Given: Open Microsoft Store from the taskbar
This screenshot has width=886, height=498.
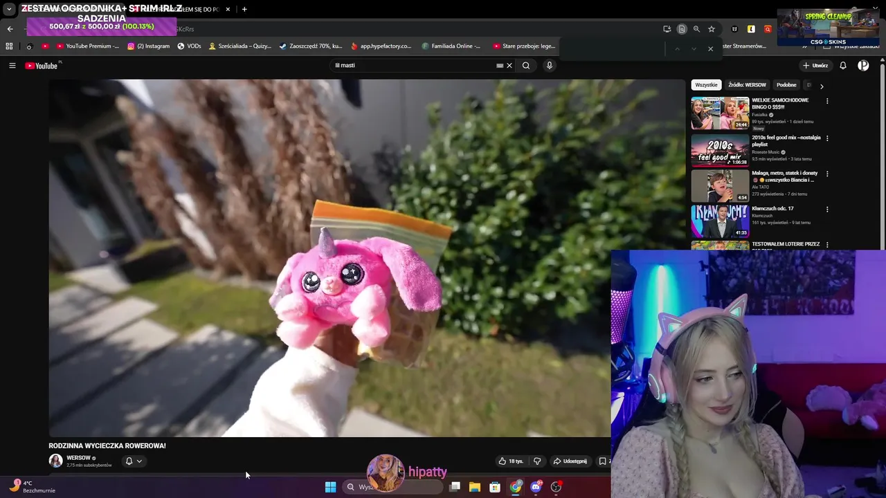Looking at the screenshot, I should (x=495, y=487).
